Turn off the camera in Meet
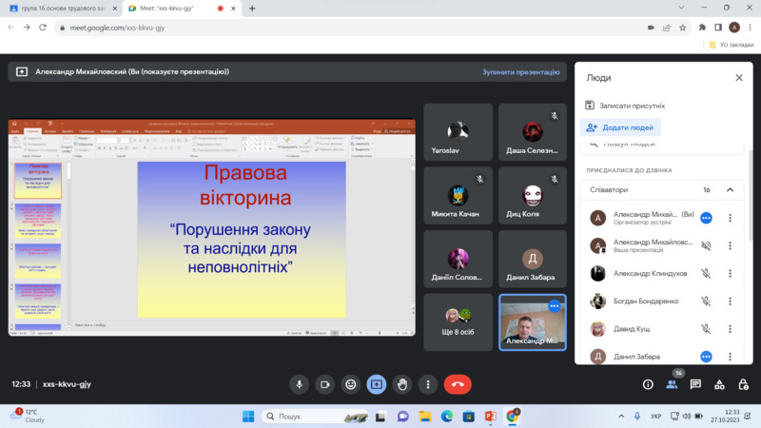This screenshot has height=428, width=761. (x=325, y=384)
